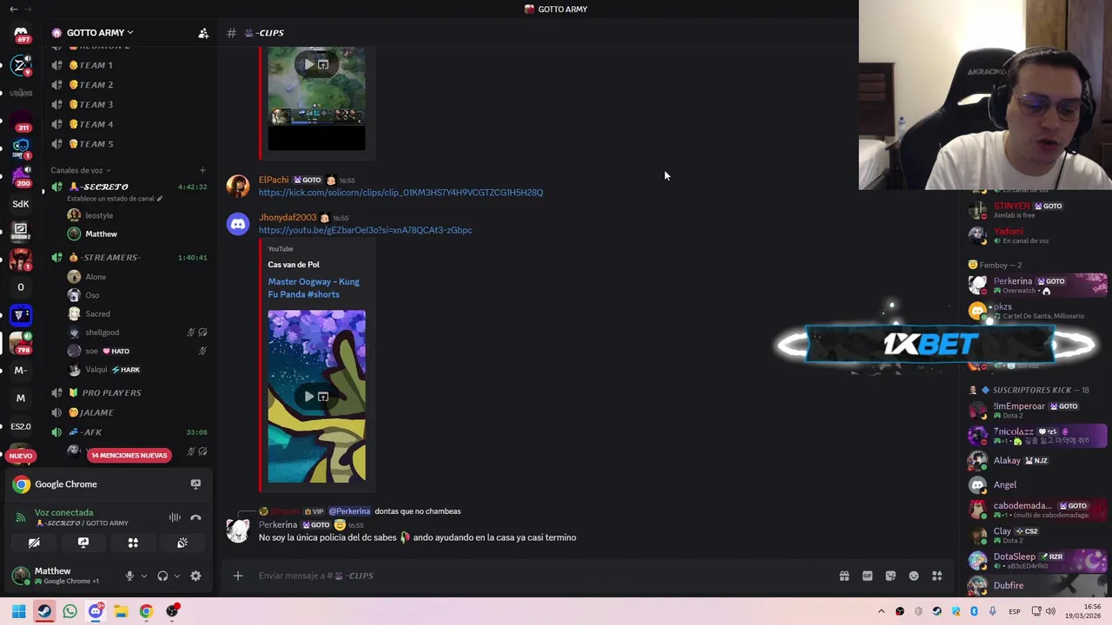Open the invite people icon beside GOTTO ARMY
This screenshot has height=625, width=1112.
point(203,33)
